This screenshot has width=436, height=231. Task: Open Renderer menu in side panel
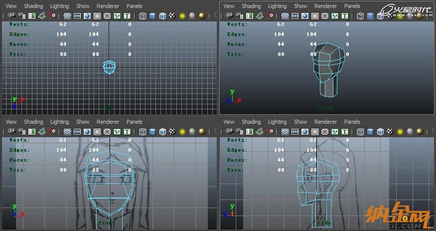click(x=325, y=122)
